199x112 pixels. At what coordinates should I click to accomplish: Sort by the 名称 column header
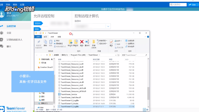pos(60,59)
